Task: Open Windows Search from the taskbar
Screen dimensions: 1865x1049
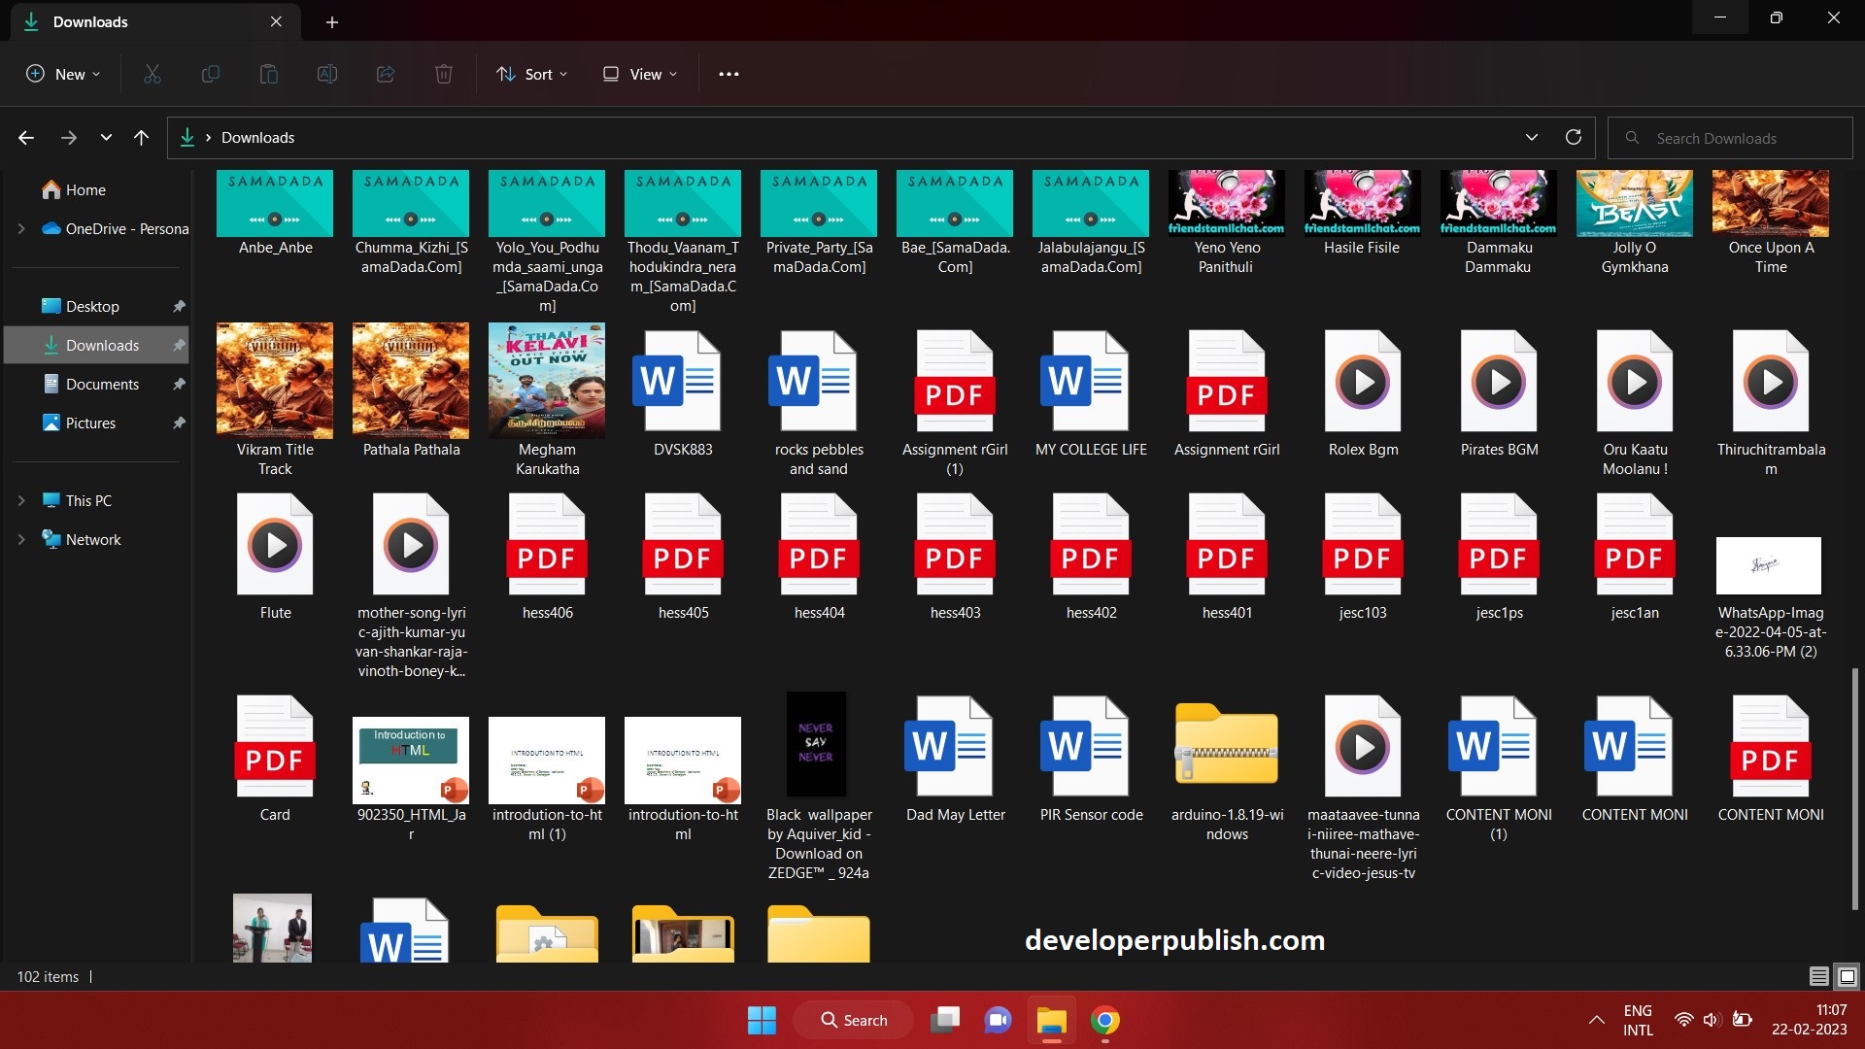Action: pos(853,1020)
